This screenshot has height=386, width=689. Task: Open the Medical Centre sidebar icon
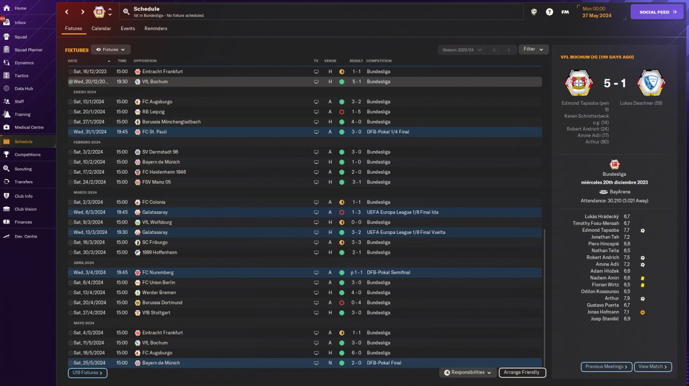click(6, 127)
